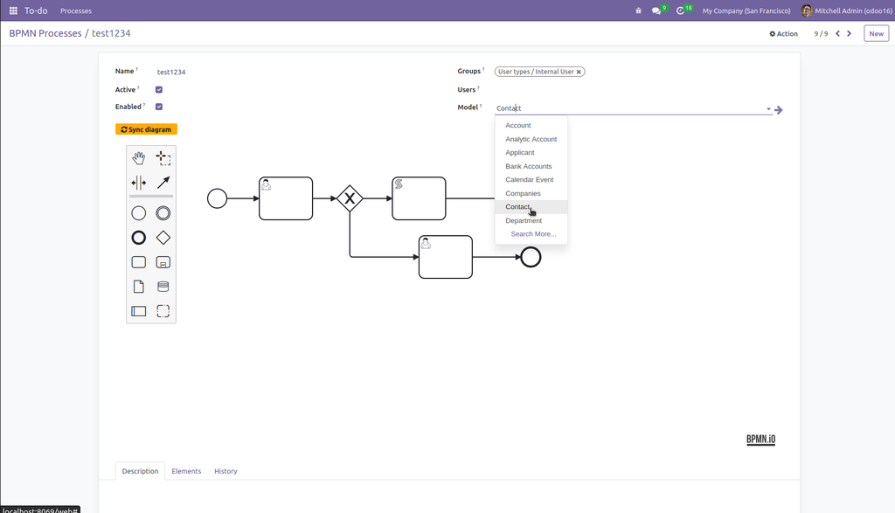Image resolution: width=895 pixels, height=513 pixels.
Task: Open the activities clock icon
Action: coord(681,10)
